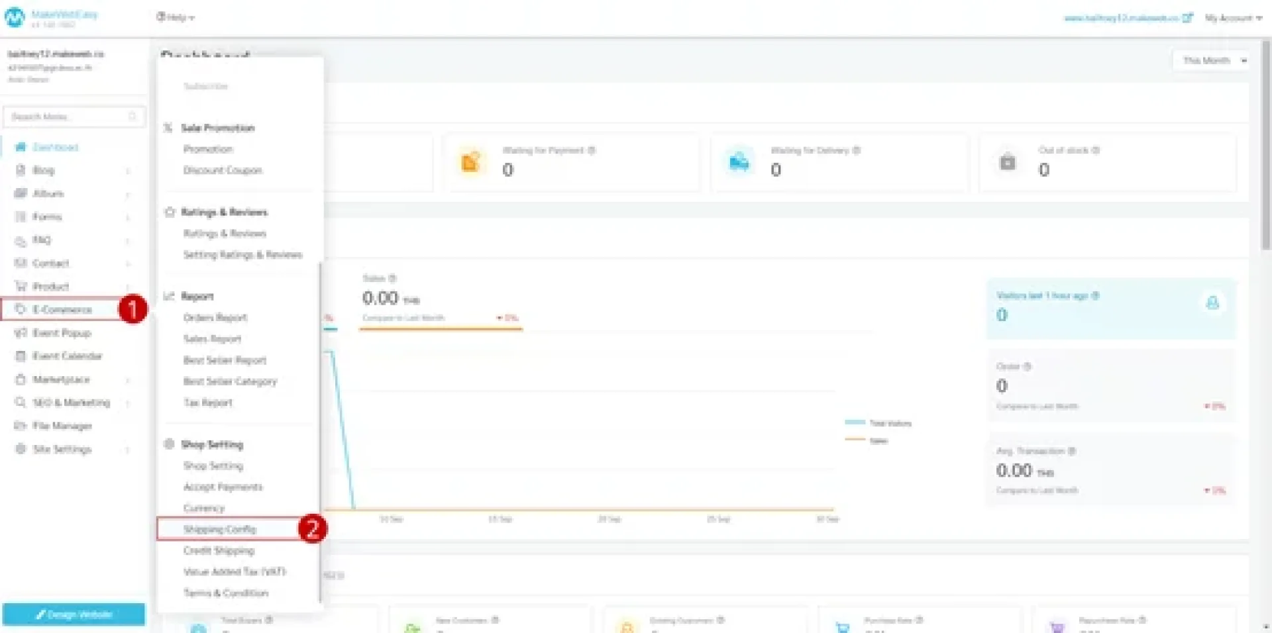Image resolution: width=1272 pixels, height=633 pixels.
Task: Click the Site Settings gear icon
Action: pos(21,449)
